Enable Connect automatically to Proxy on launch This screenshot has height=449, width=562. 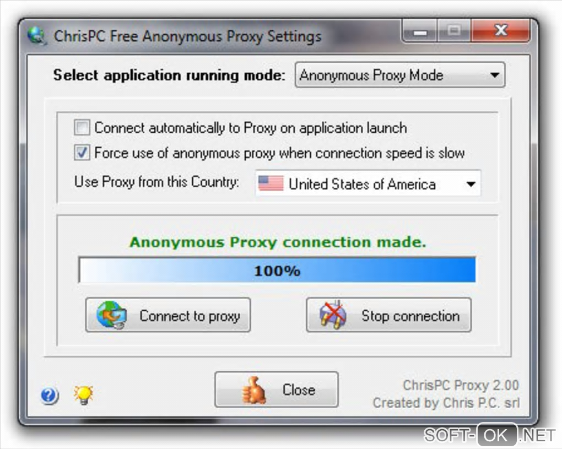tap(82, 127)
